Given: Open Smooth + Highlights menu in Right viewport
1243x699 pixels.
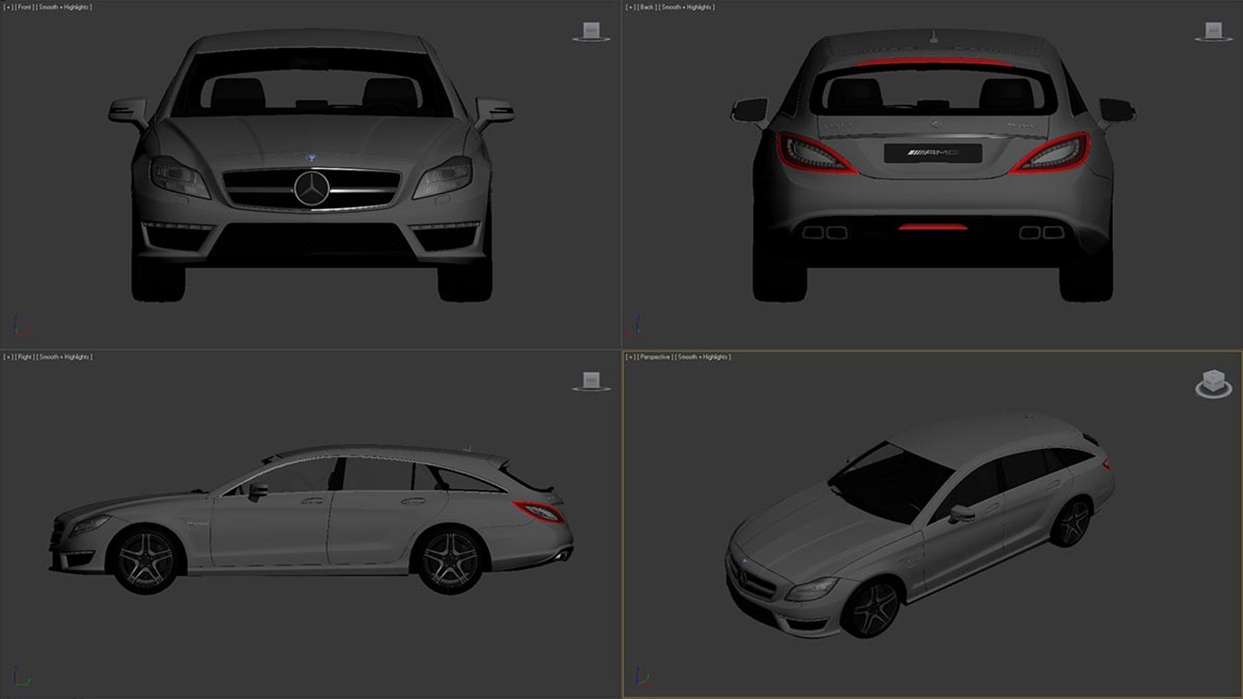Looking at the screenshot, I should pyautogui.click(x=65, y=357).
